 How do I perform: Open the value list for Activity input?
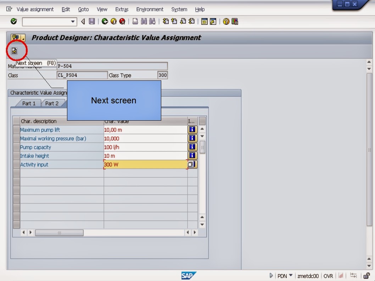click(x=192, y=164)
